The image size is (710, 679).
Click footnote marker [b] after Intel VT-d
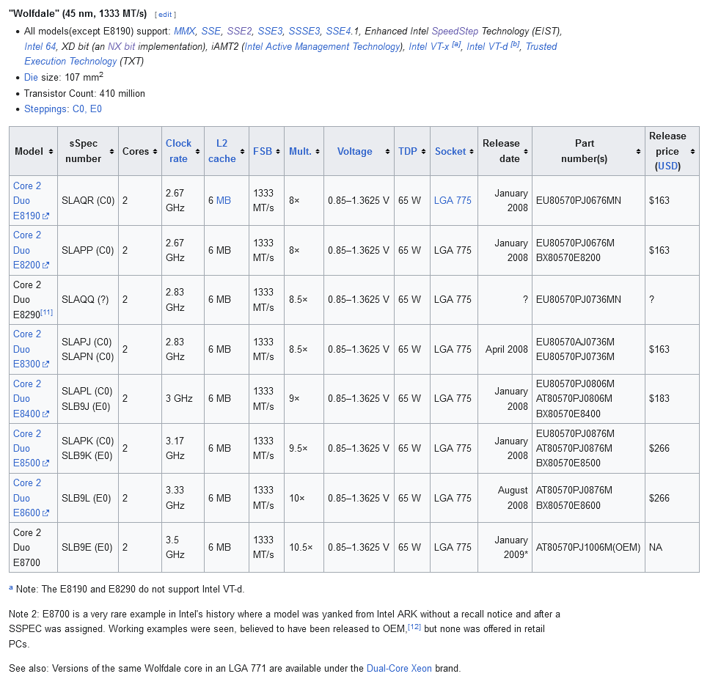[516, 44]
